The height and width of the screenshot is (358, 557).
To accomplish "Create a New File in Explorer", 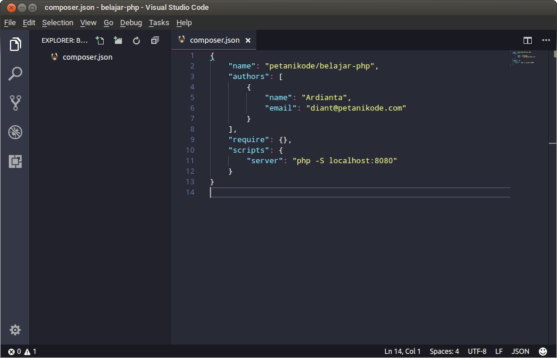I will coord(100,40).
